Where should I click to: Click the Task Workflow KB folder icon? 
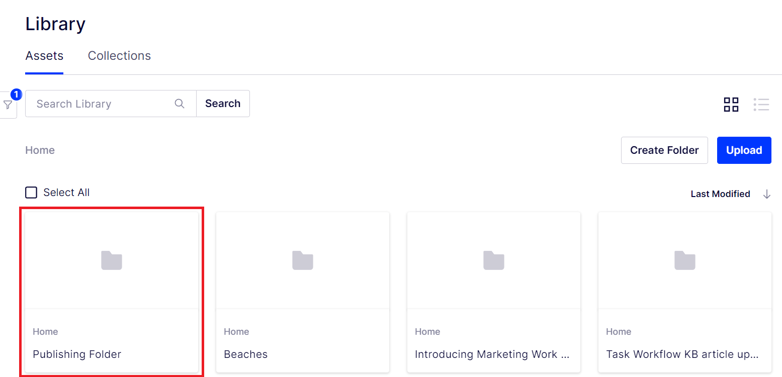click(685, 260)
